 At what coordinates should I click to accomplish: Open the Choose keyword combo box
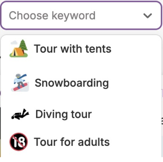pos(81,15)
